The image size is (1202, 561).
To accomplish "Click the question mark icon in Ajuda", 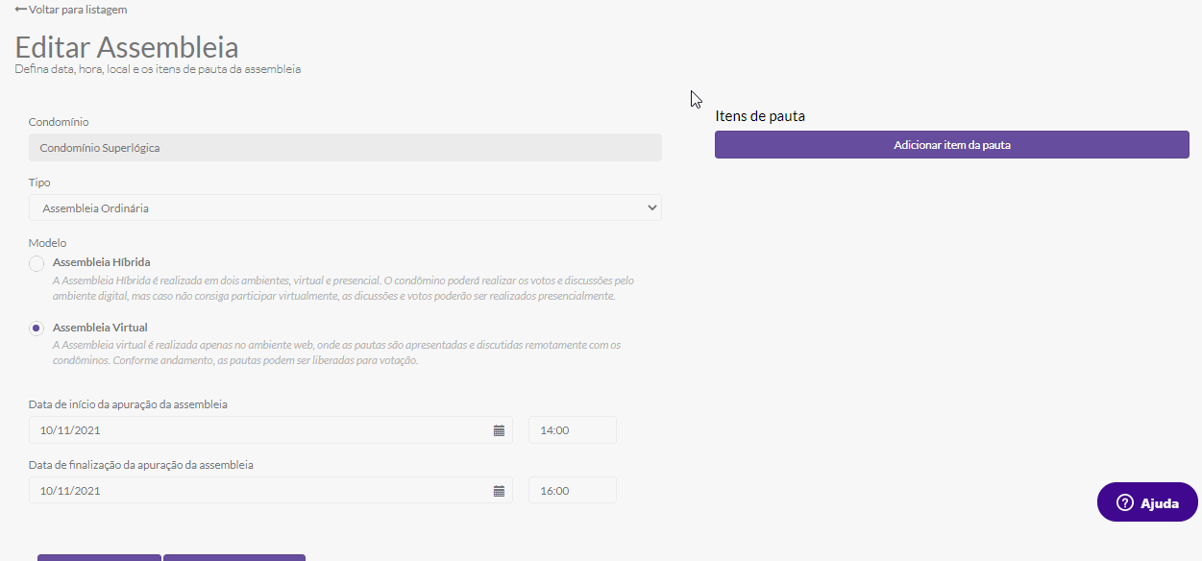I will coord(1125,502).
